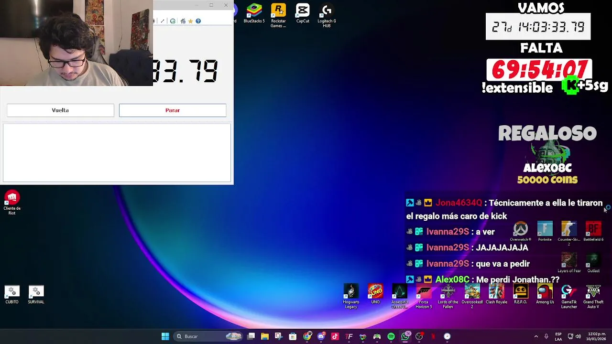This screenshot has width=612, height=344.
Task: Select Forza Horizon 5 shortcut
Action: (424, 297)
